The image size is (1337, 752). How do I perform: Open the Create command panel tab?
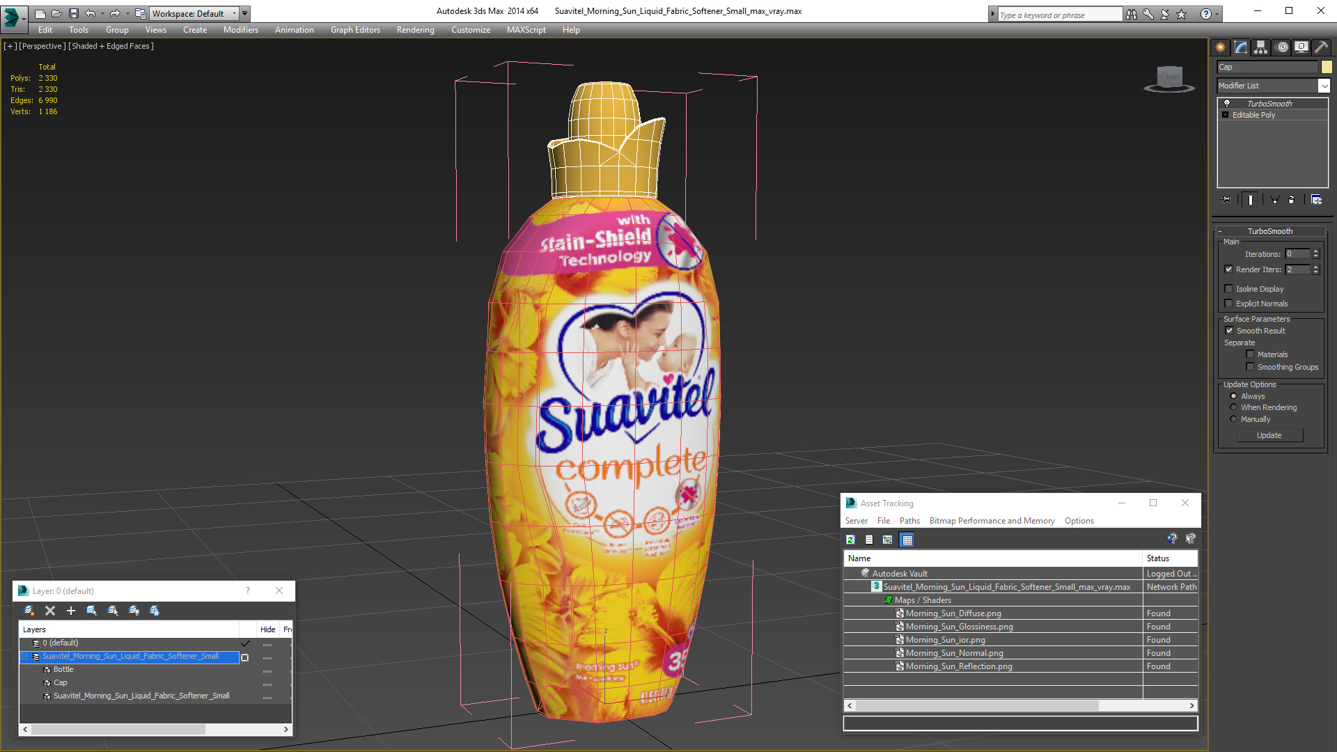pos(1220,47)
